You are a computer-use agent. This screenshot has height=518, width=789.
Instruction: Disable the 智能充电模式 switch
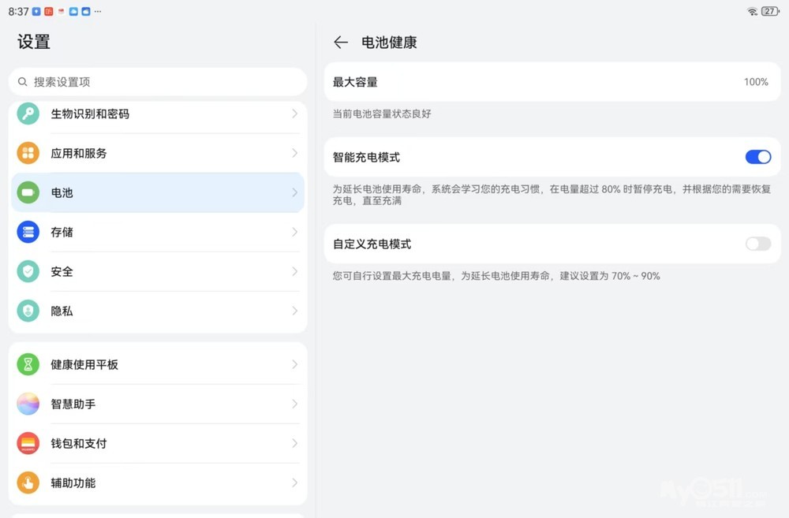coord(757,157)
